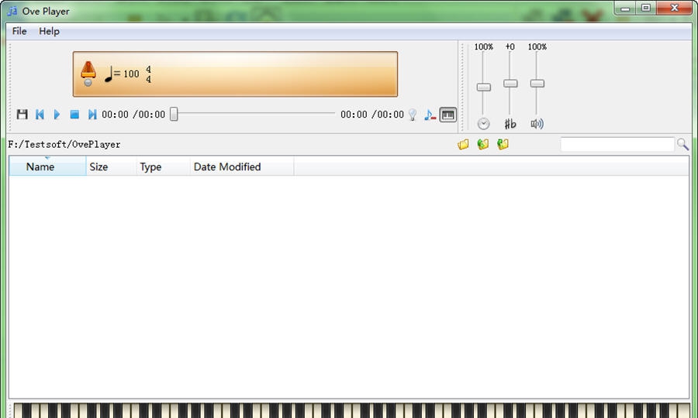Start playback with the play button
The height and width of the screenshot is (418, 698).
coord(57,114)
